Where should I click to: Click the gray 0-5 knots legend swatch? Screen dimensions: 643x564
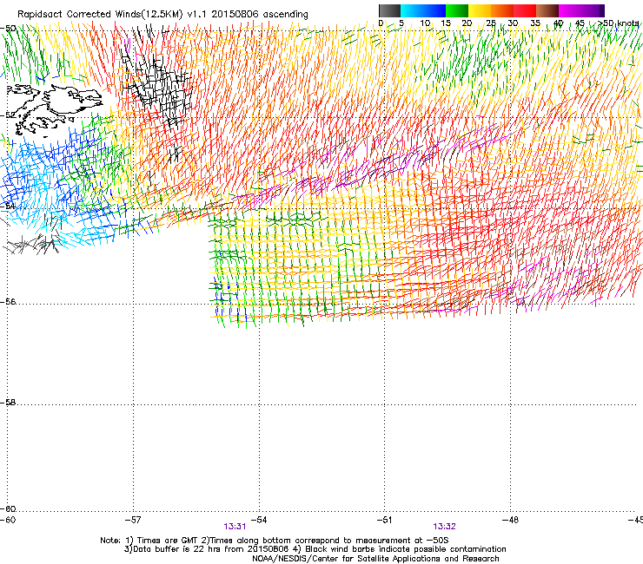point(389,10)
